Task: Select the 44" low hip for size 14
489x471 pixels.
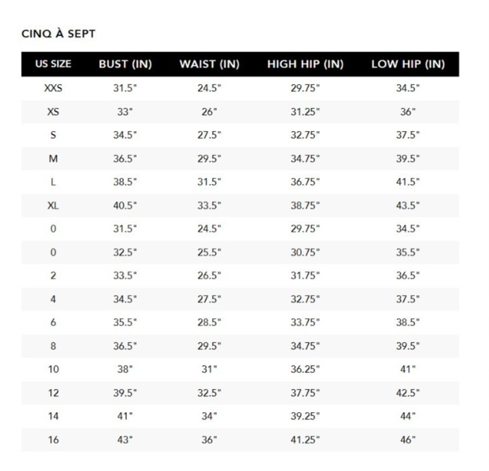Action: coord(408,417)
